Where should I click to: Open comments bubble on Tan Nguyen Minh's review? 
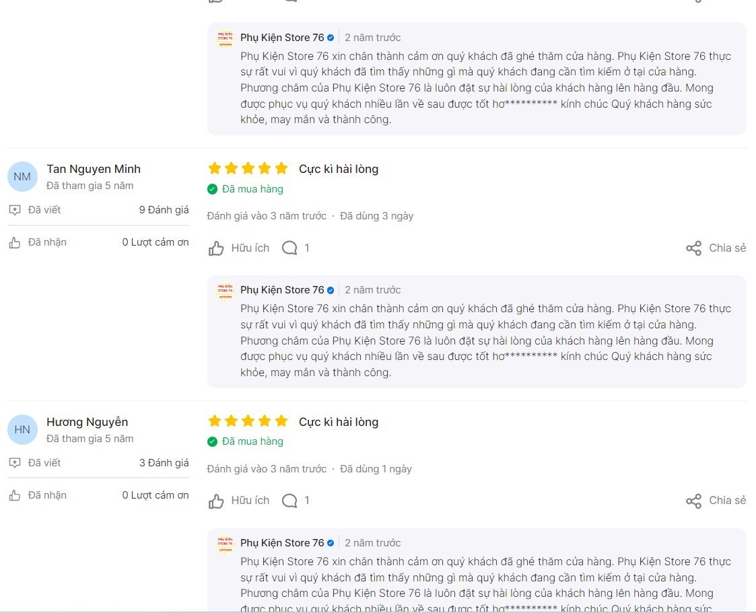tap(289, 248)
